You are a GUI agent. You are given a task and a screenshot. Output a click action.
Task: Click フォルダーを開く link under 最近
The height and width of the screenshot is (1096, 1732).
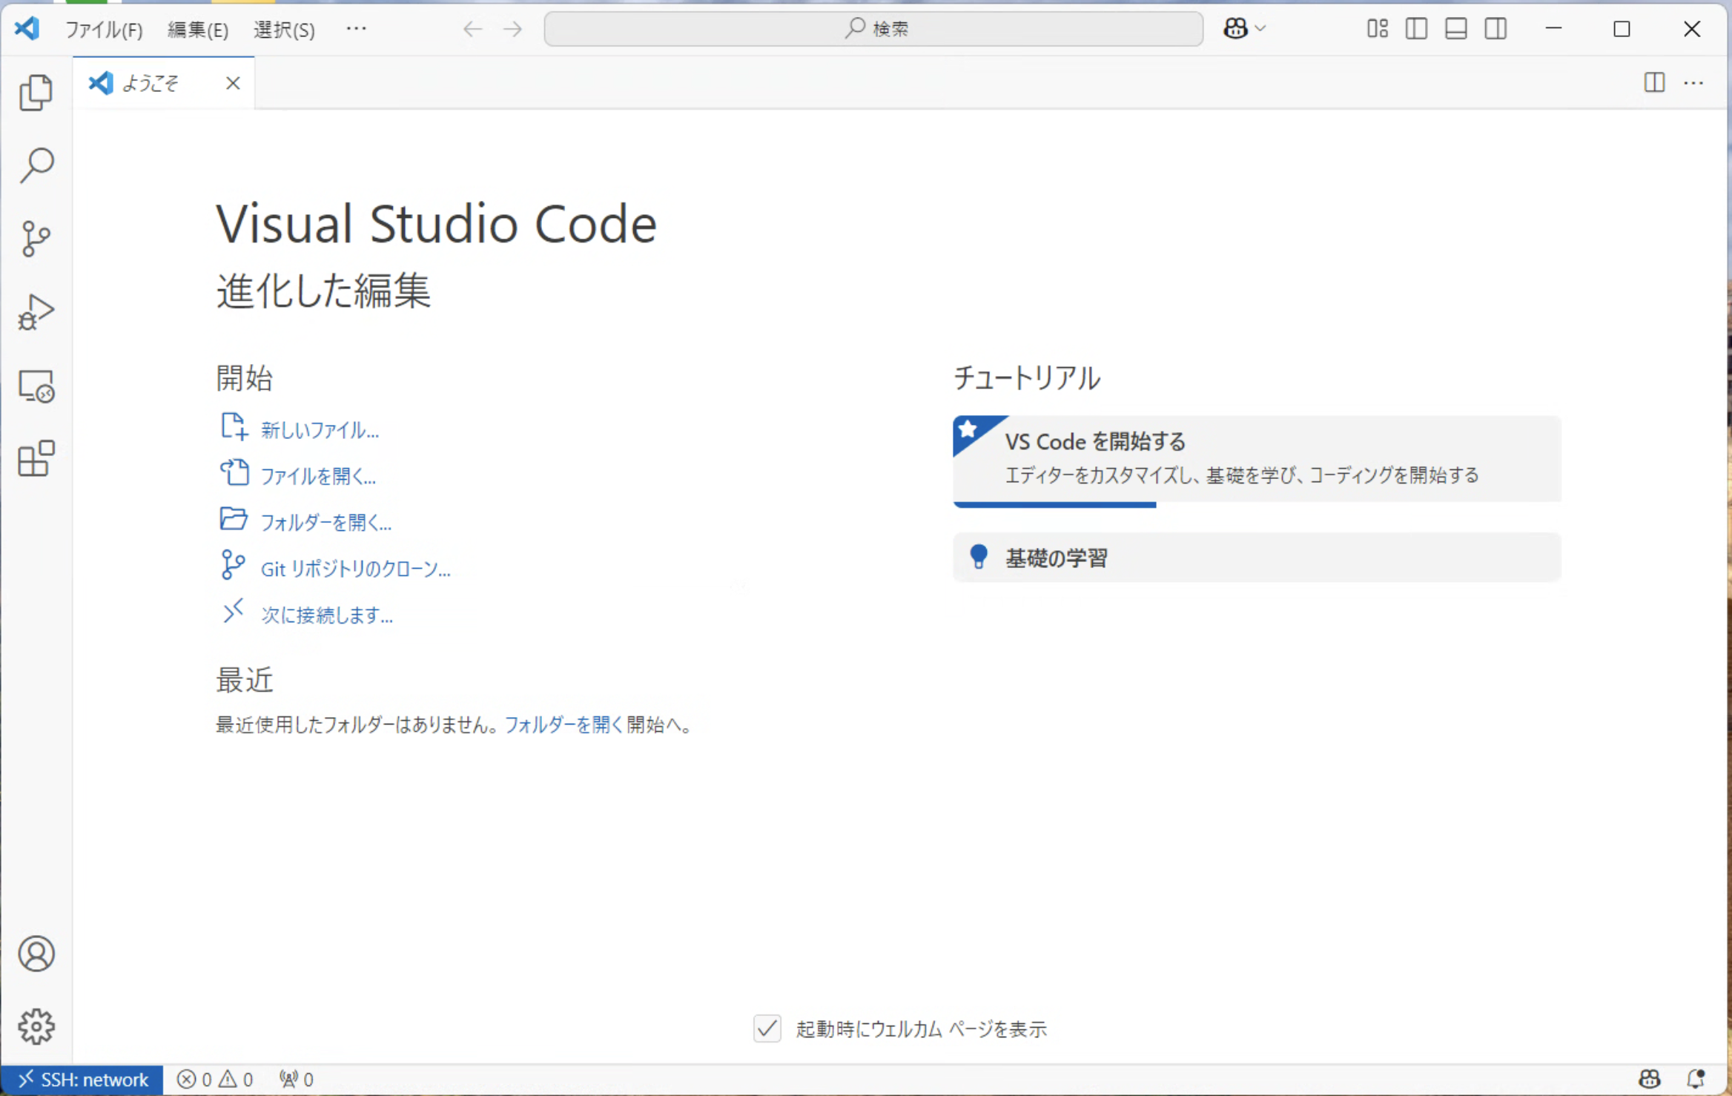(x=563, y=724)
